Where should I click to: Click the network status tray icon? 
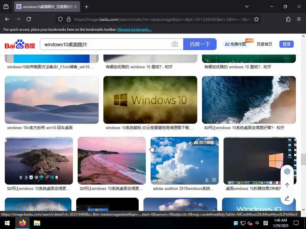coord(243,223)
